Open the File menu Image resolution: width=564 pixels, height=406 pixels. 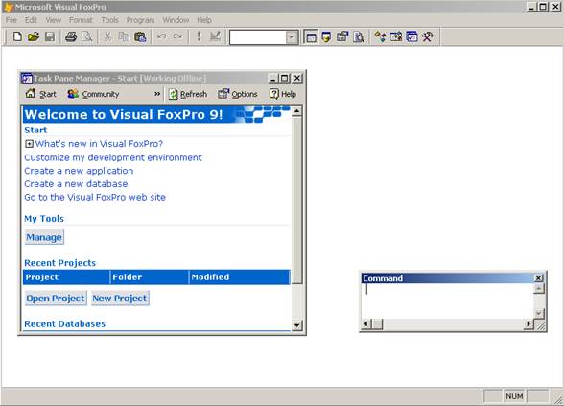[12, 20]
